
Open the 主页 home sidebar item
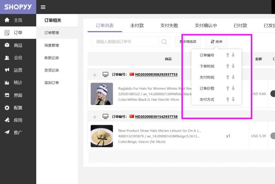tap(18, 20)
